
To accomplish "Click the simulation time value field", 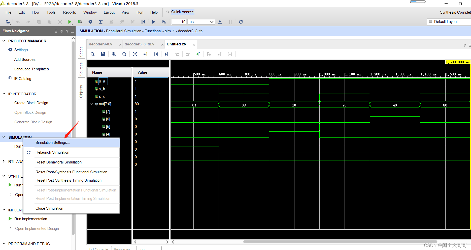I will click(179, 22).
